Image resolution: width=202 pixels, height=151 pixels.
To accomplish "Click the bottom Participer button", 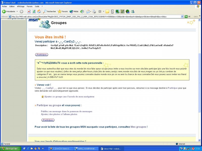I will [x=48, y=120].
